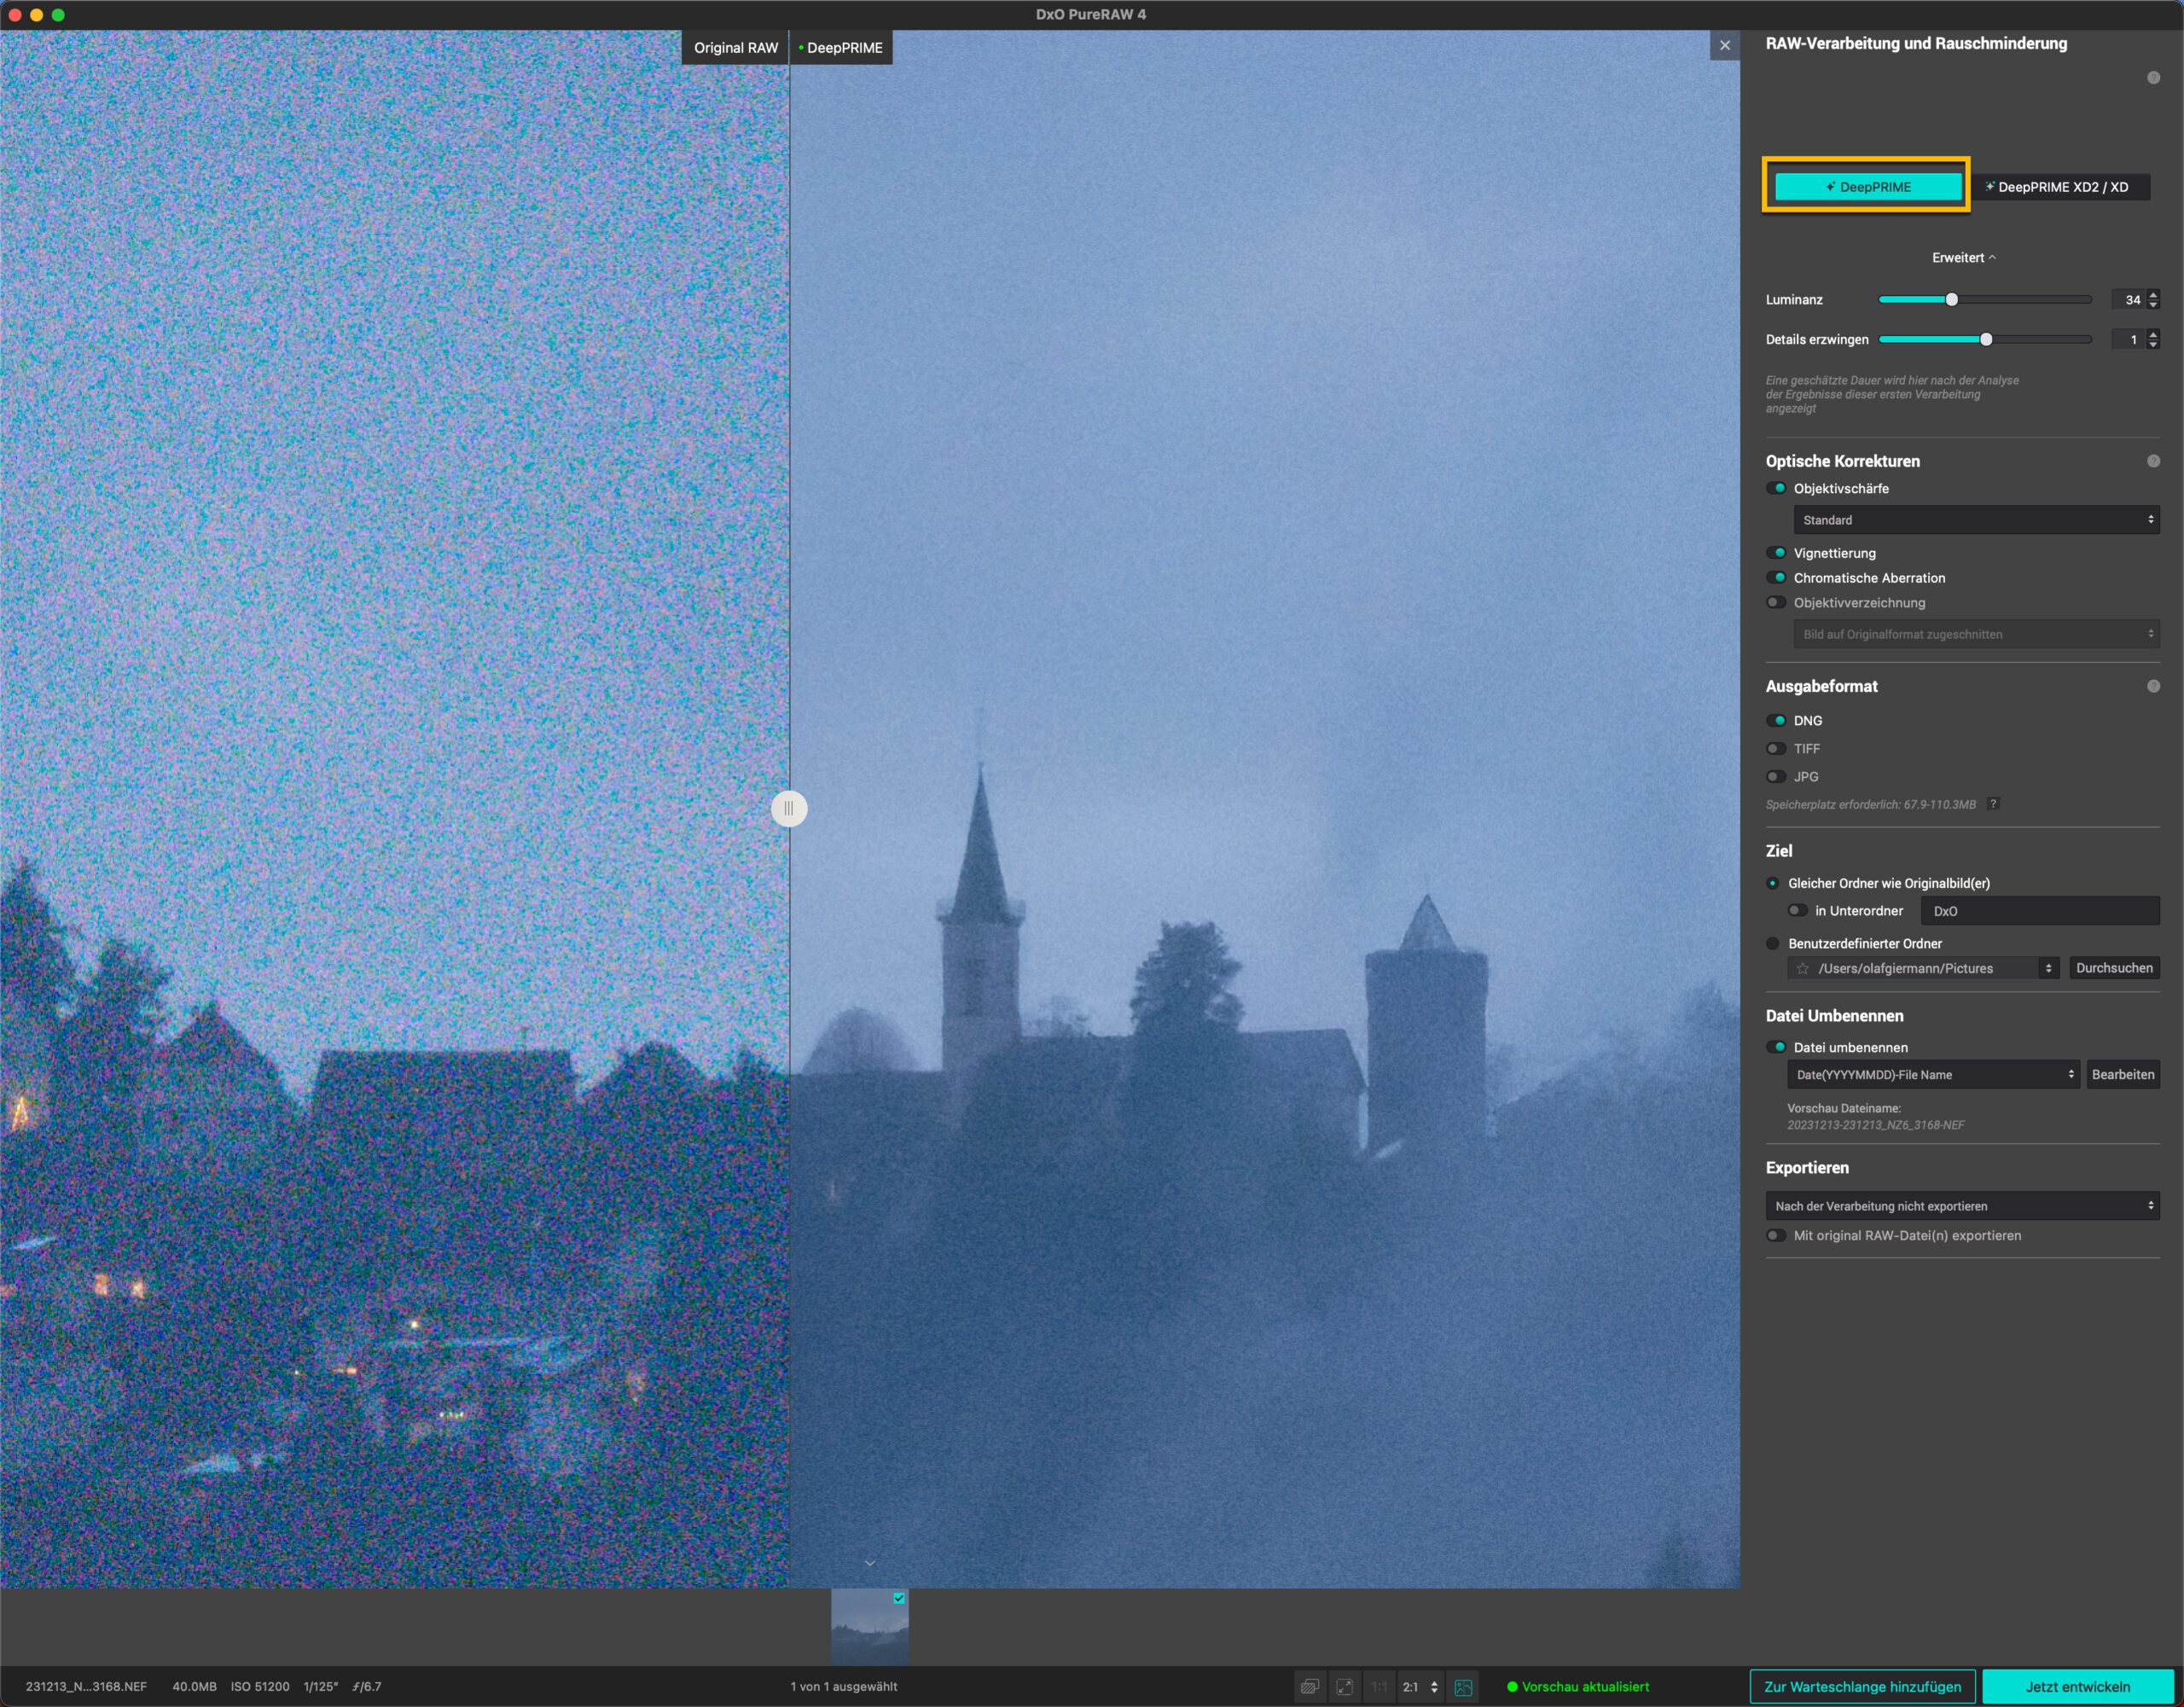Enable Objektivverzeichnung correction
The image size is (2184, 1707).
(x=1776, y=603)
